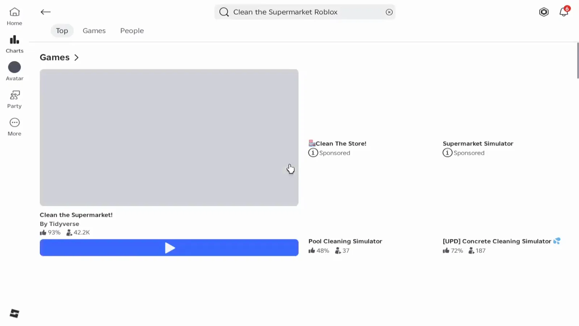Image resolution: width=579 pixels, height=326 pixels.
Task: Click the 37 player count of Pool Cleaning Simulator
Action: click(342, 251)
